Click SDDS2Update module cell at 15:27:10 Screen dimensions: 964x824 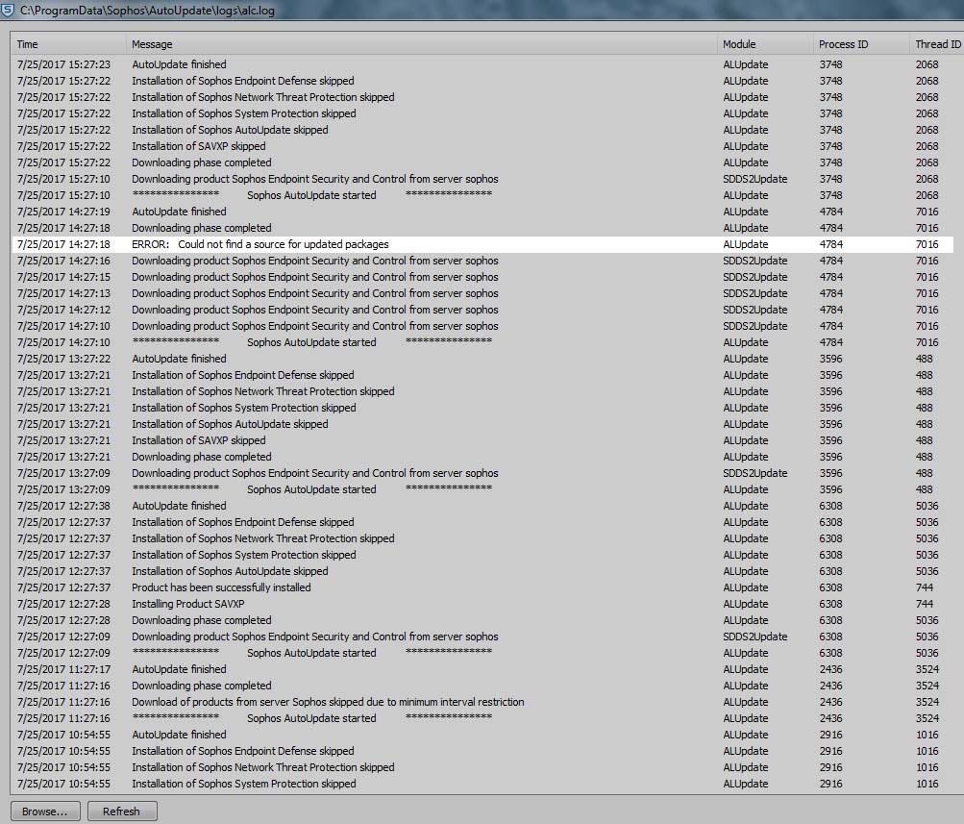(x=755, y=179)
